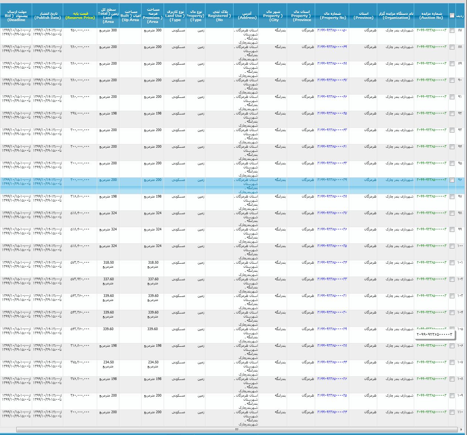The height and width of the screenshot is (435, 467).
Task: Open the Property No link in row 110
Action: pos(332,412)
